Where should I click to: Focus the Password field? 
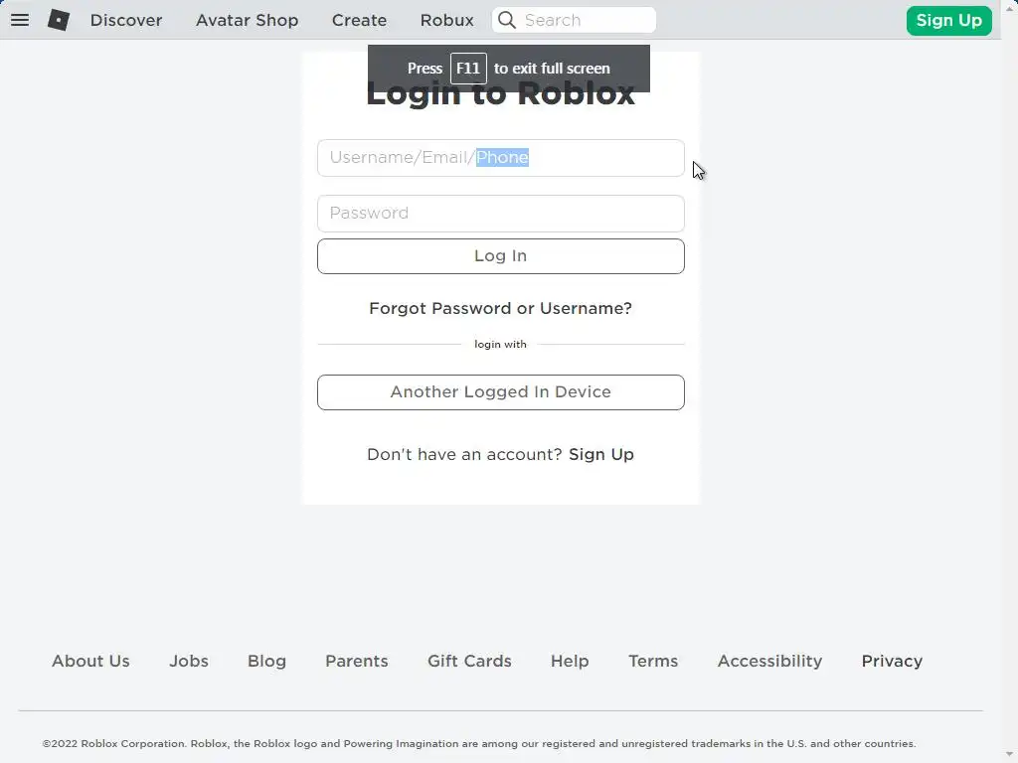(x=501, y=214)
